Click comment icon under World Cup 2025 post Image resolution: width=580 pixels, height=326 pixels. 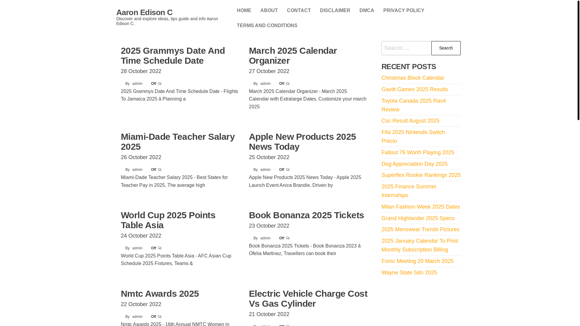pos(159,248)
